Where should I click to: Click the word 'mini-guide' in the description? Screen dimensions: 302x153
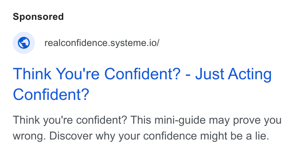click(x=180, y=120)
